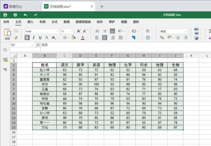Toggle Underline formatting
The width and height of the screenshot is (211, 146).
[40, 38]
